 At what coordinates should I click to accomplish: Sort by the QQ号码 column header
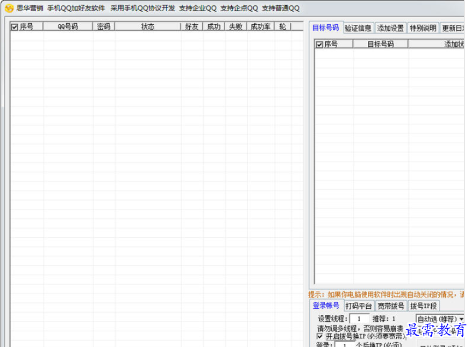tap(68, 26)
